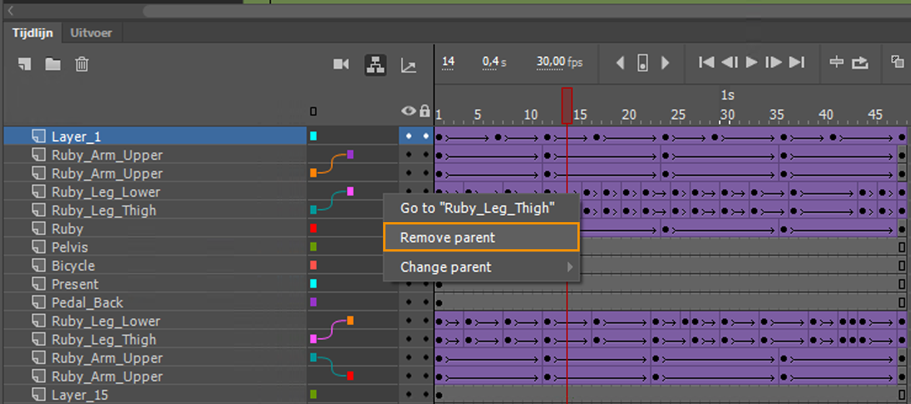The width and height of the screenshot is (911, 404).
Task: Click the center frame icon
Action: coord(836,63)
